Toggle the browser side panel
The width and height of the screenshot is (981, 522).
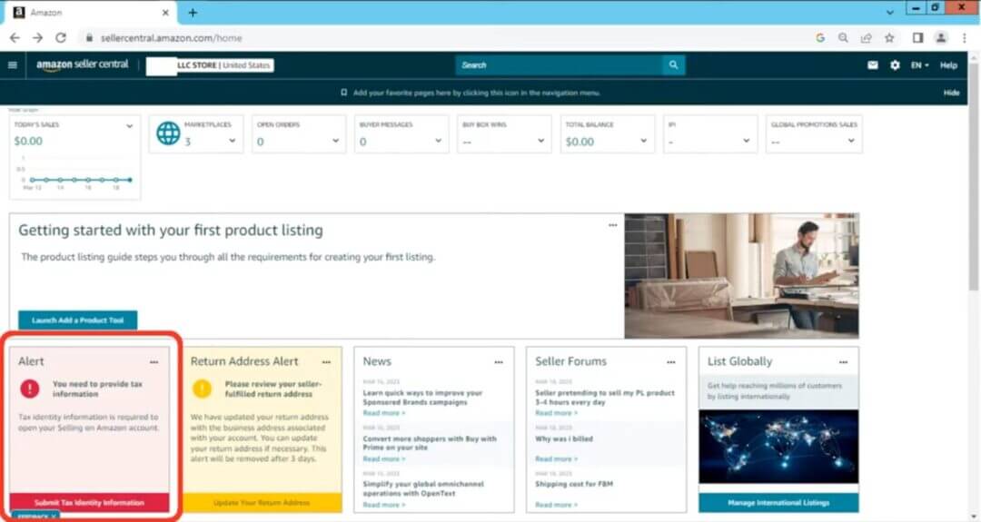pos(917,38)
